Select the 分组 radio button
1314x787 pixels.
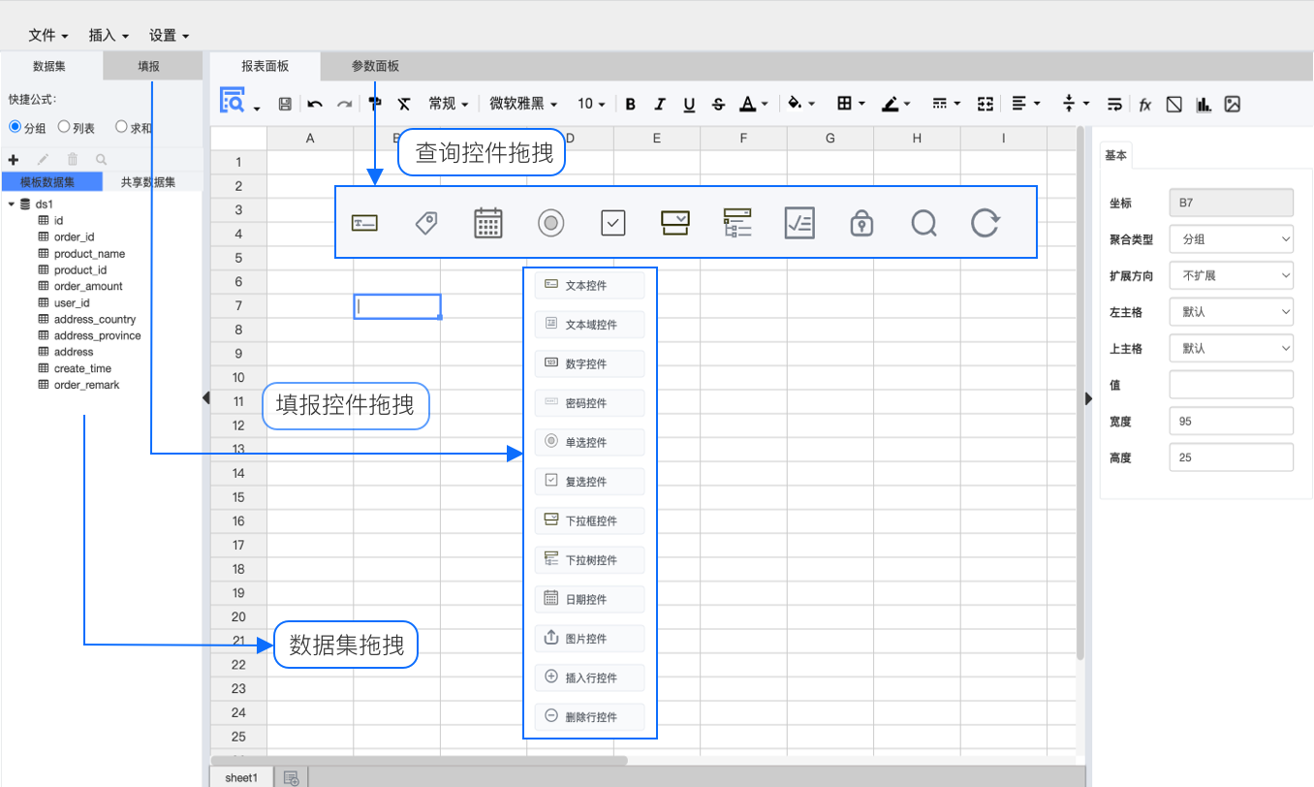coord(16,127)
